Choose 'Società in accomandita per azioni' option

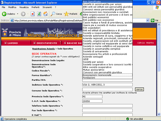click(107, 4)
